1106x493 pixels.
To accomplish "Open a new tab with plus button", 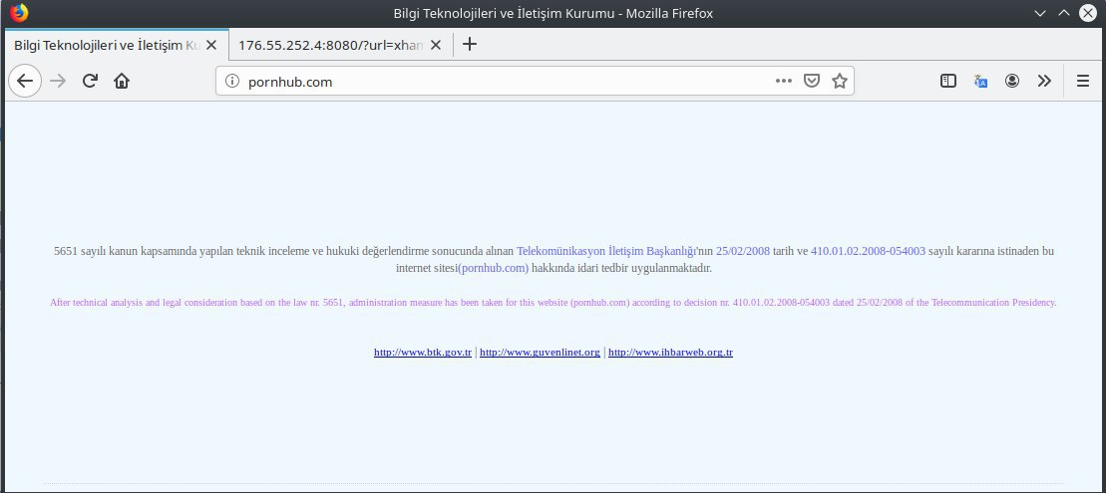I will point(469,45).
